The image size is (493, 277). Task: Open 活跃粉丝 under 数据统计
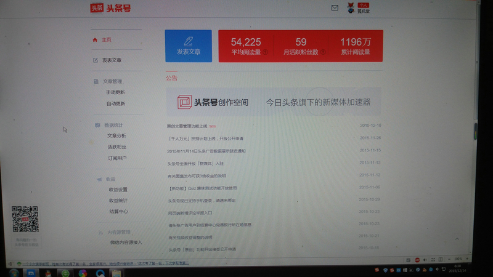click(117, 147)
